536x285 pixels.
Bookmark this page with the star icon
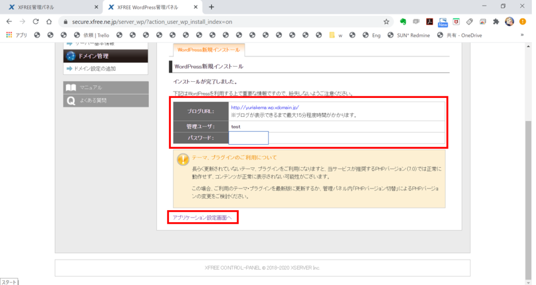tap(386, 22)
